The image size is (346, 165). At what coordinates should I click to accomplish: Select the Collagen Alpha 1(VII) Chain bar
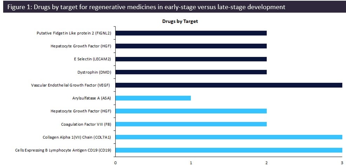[x=229, y=137]
